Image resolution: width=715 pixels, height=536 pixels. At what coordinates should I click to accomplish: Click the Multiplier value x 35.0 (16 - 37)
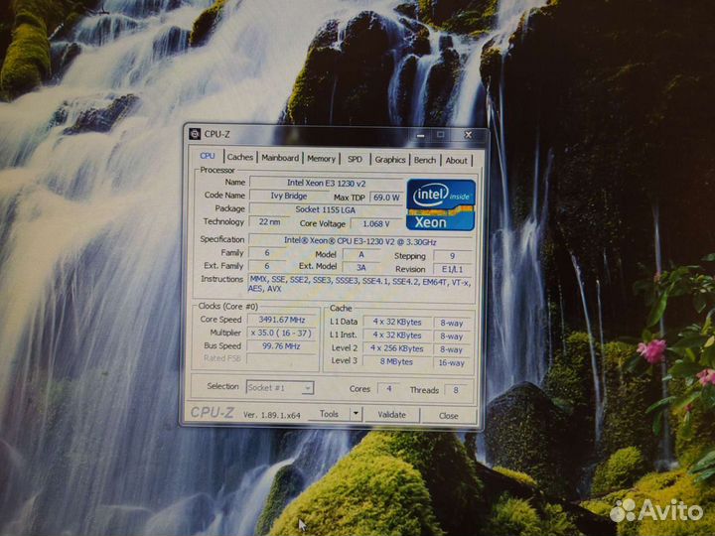(x=282, y=334)
